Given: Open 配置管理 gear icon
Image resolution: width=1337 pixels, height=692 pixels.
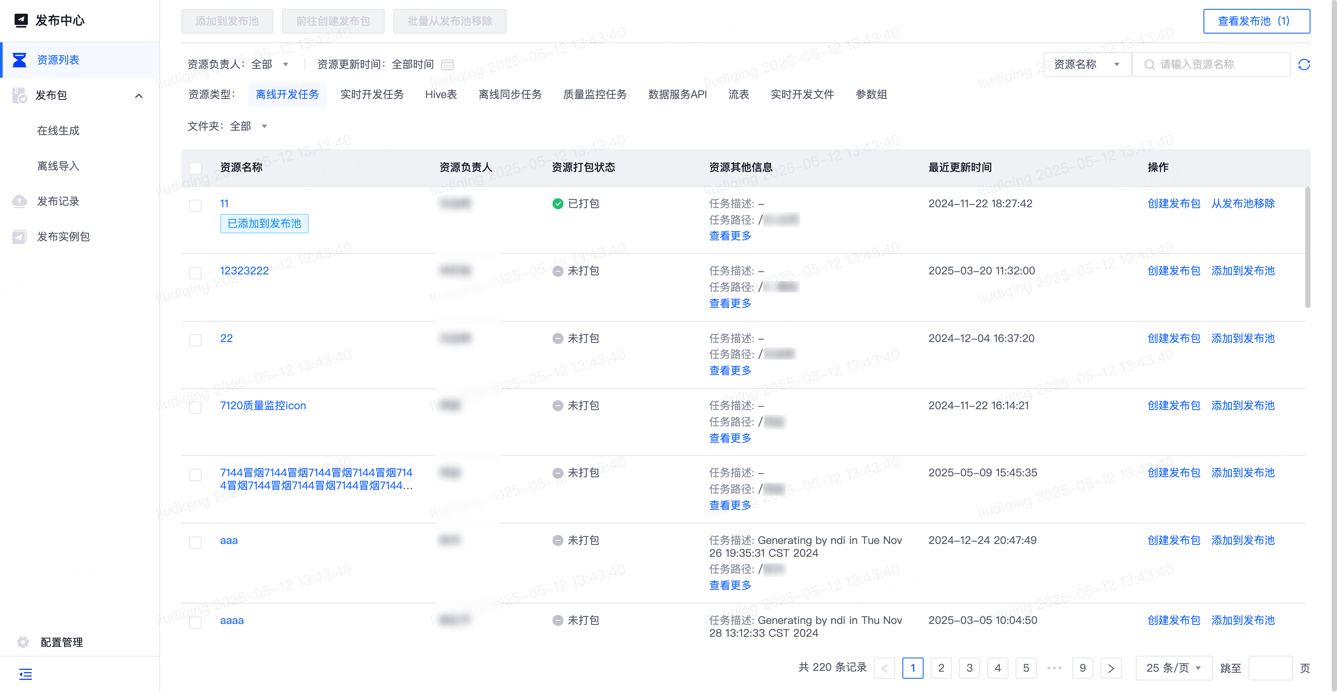Looking at the screenshot, I should point(23,642).
